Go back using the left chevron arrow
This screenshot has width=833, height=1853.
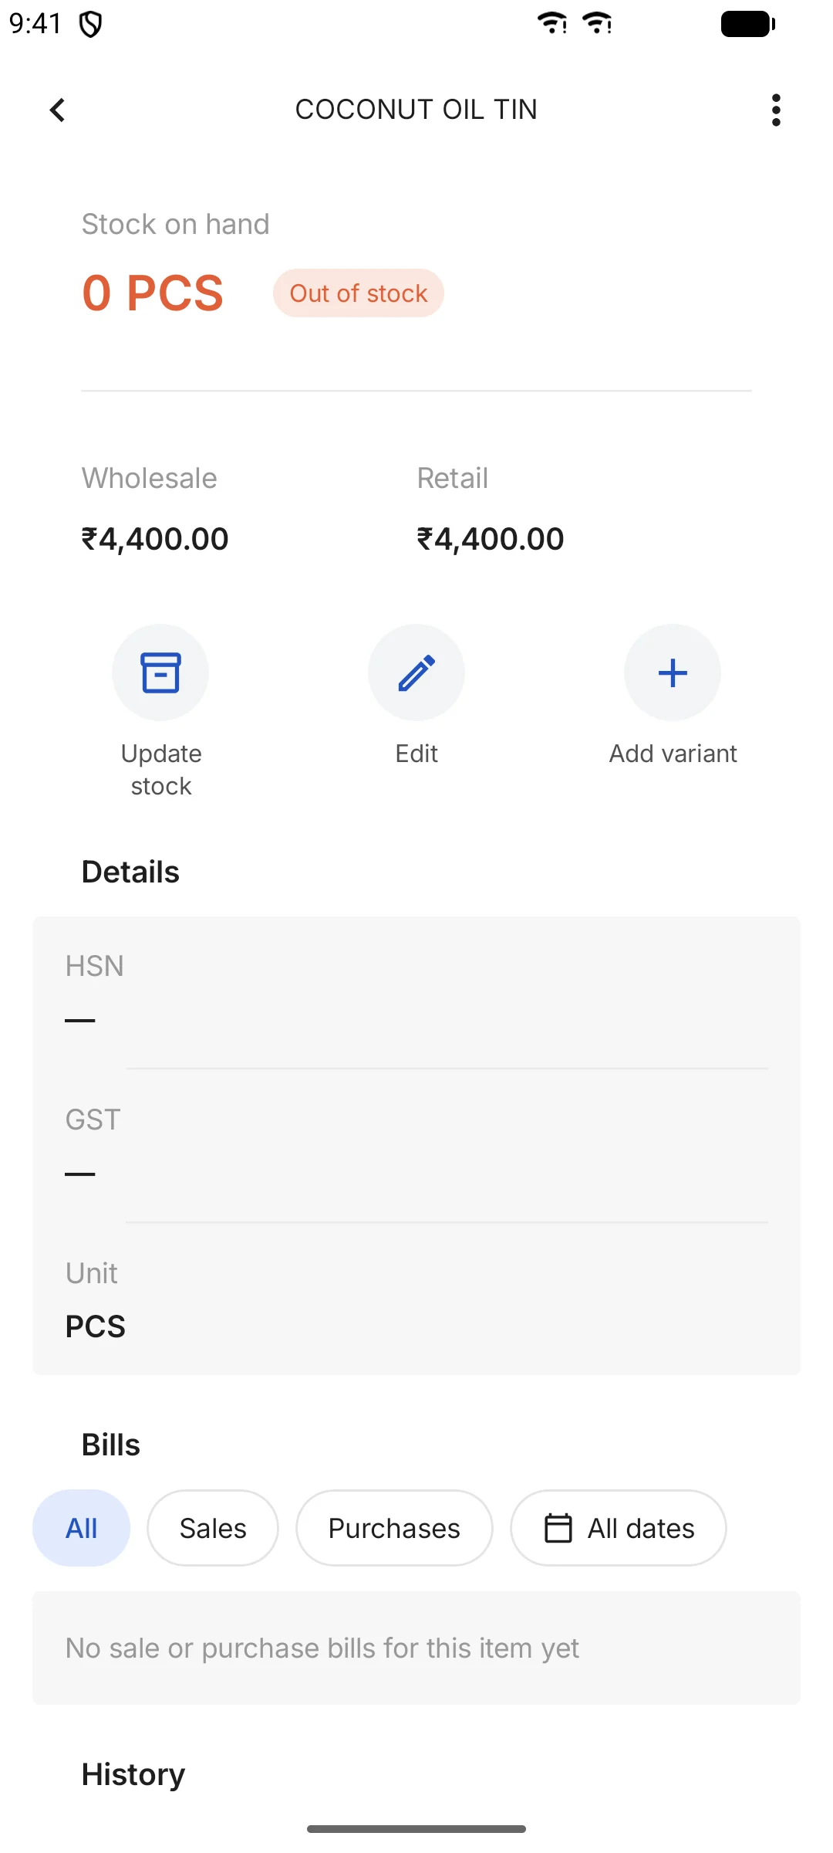tap(57, 110)
